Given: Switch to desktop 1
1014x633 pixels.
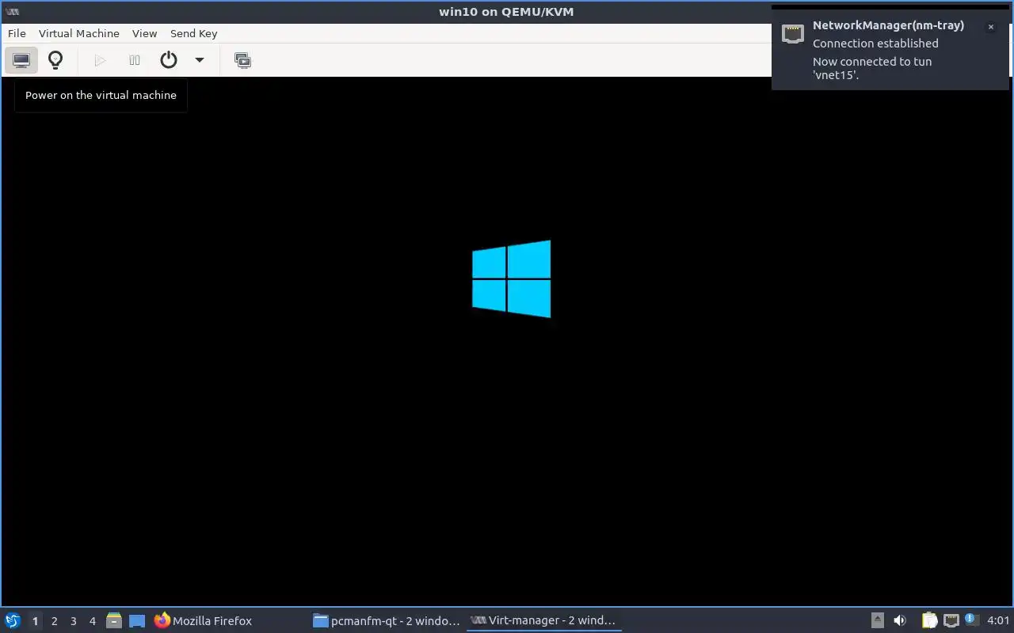Looking at the screenshot, I should tap(35, 621).
